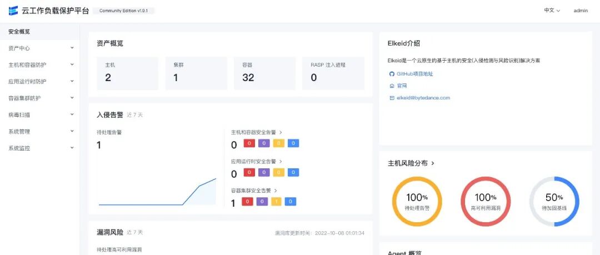Open 应用运行时安全告警 details link
Screen dimensions: 600x255
coord(257,162)
